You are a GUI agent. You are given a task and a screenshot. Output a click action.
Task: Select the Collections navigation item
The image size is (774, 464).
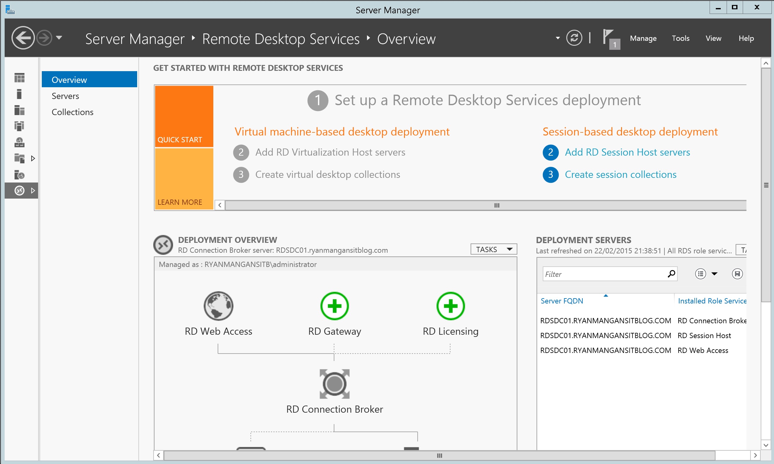click(x=89, y=112)
